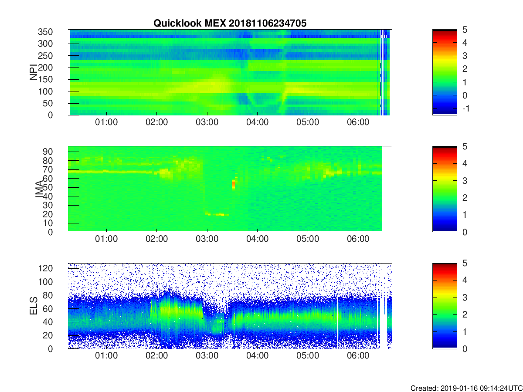Viewport: 523px width, 392px height.
Task: Click the red-orange hotspot in IMA panel
Action: (233, 184)
